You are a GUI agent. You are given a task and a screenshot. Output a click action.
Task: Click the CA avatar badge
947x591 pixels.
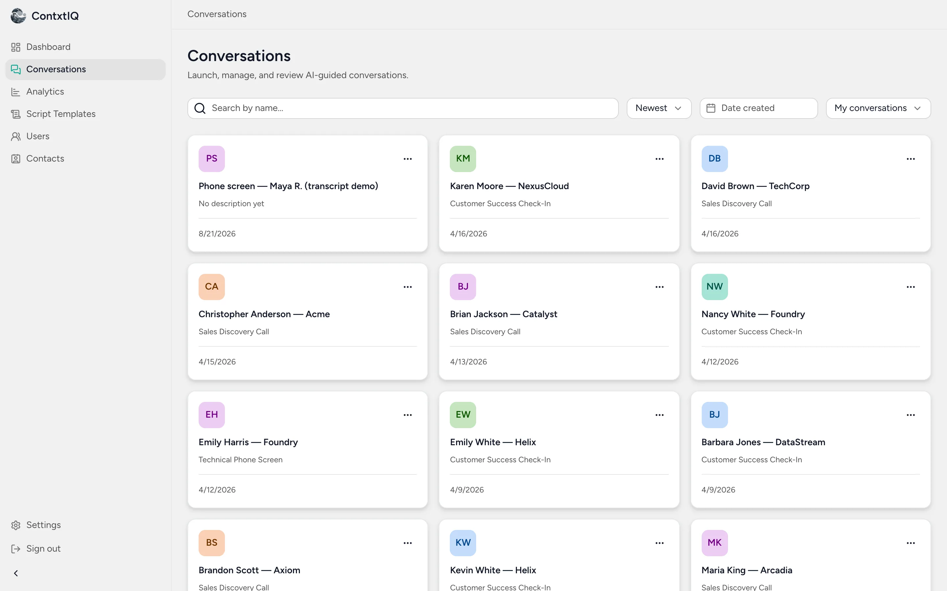pyautogui.click(x=212, y=287)
